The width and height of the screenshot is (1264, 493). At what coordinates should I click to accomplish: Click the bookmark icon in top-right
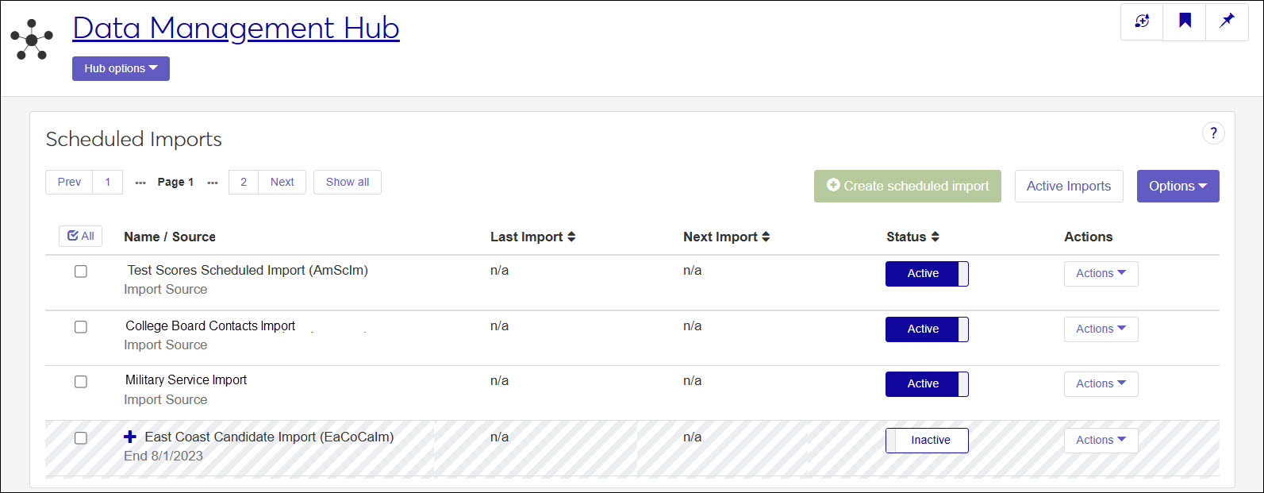click(x=1185, y=21)
